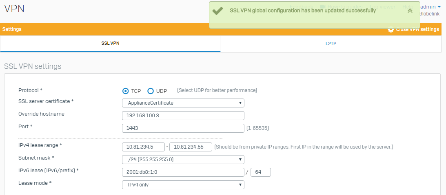
Task: Open the admin user menu arrow
Action: [439, 7]
